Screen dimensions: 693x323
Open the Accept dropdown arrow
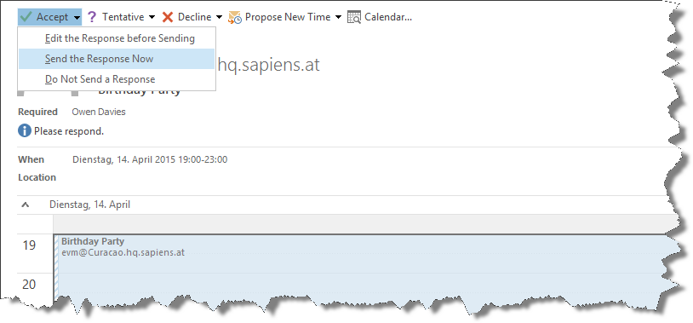77,17
